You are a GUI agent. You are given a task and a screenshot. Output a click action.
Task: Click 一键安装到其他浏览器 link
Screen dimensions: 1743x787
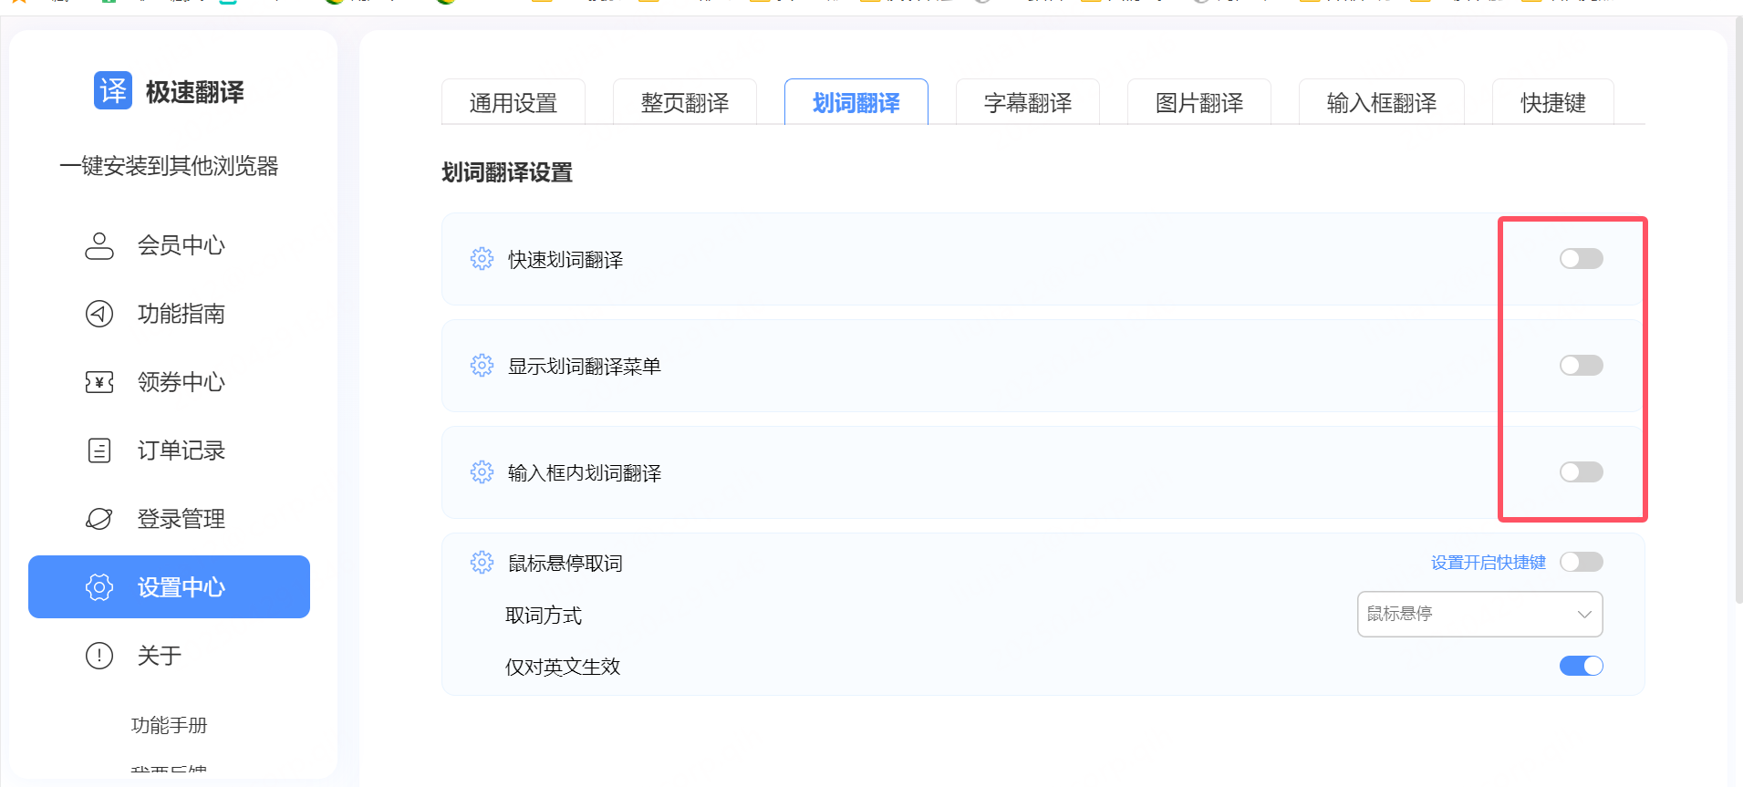tap(169, 166)
